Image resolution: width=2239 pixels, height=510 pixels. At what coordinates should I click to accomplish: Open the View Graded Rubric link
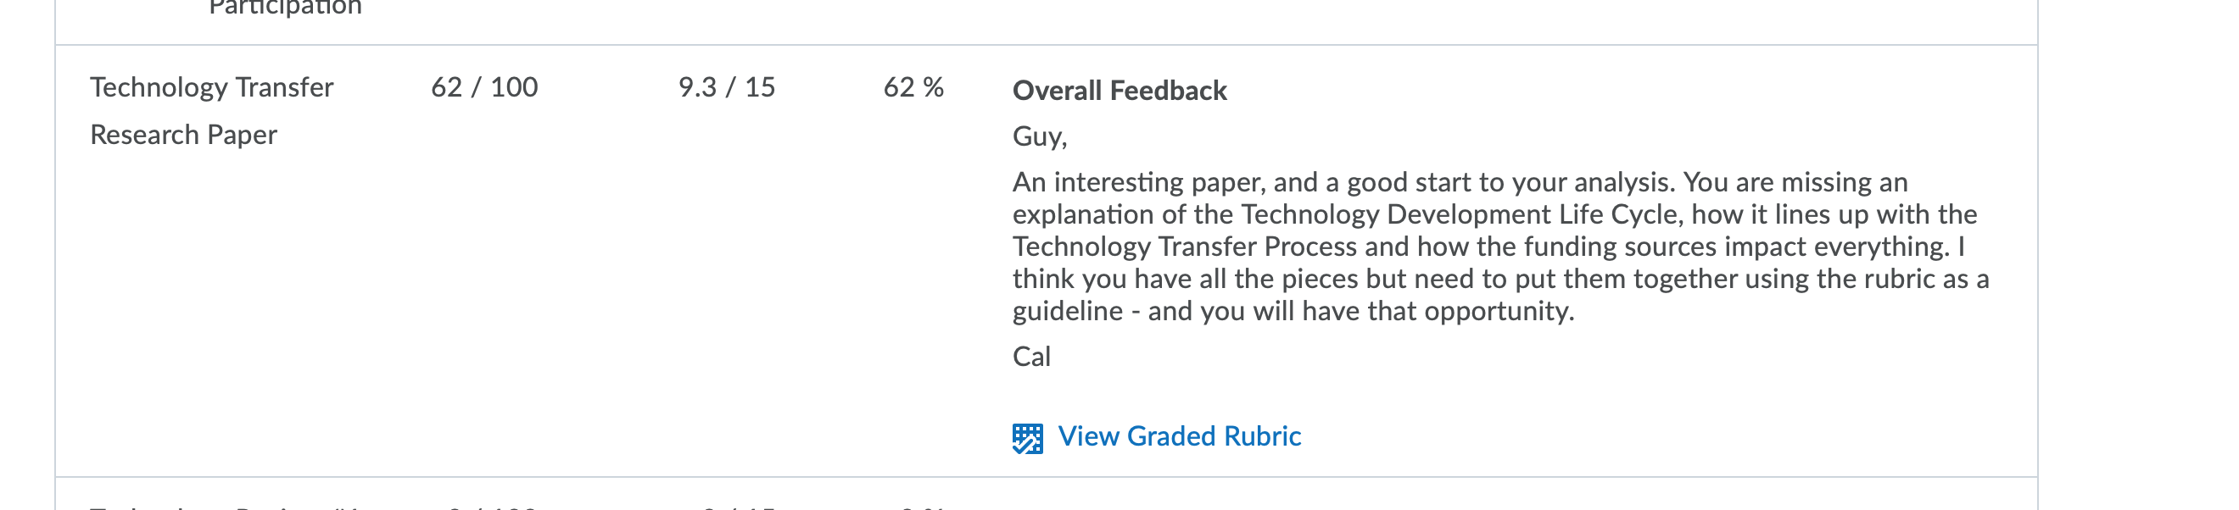(1179, 436)
